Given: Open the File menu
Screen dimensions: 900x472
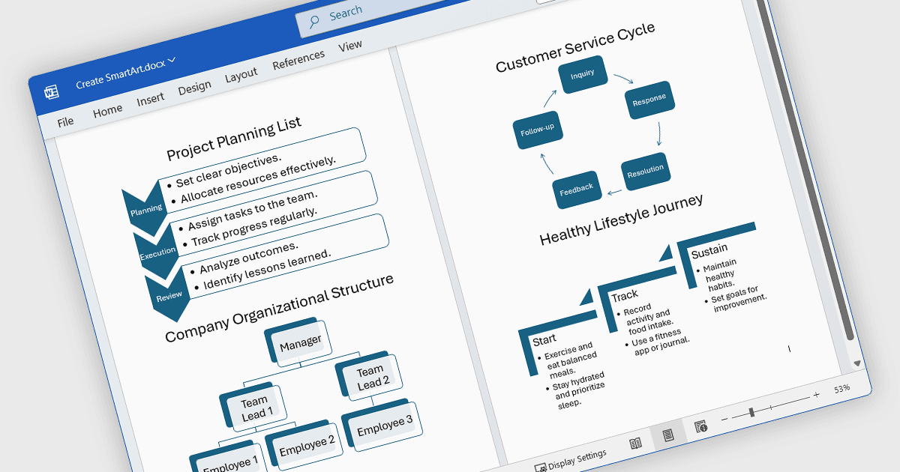Looking at the screenshot, I should pos(65,121).
